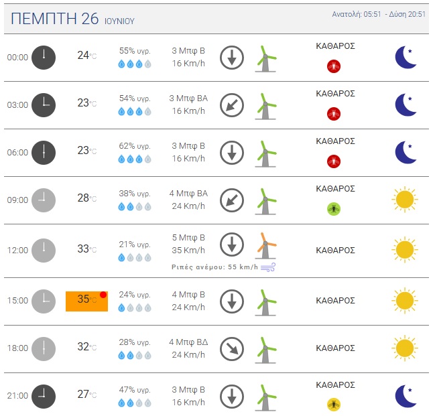This screenshot has width=435, height=416.
Task: Click the yellow mosquito icon at 21:00
Action: (334, 404)
